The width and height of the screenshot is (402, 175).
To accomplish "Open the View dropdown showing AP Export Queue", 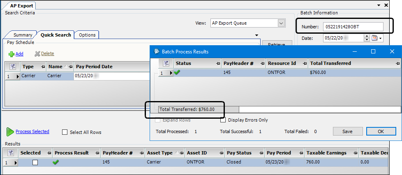I will tap(281, 23).
